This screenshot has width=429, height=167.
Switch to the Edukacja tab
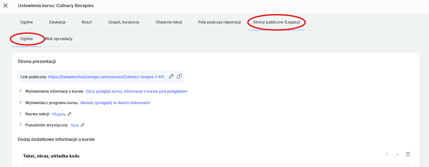click(57, 22)
